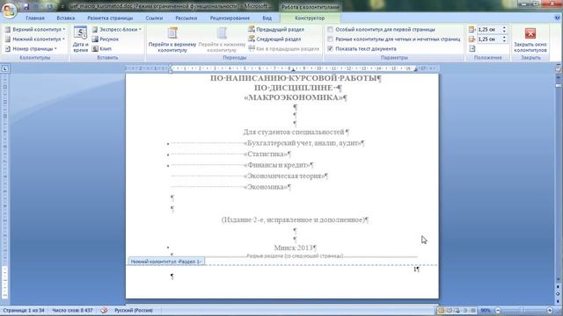The width and height of the screenshot is (563, 316).
Task: Open the Вид tab
Action: point(267,18)
